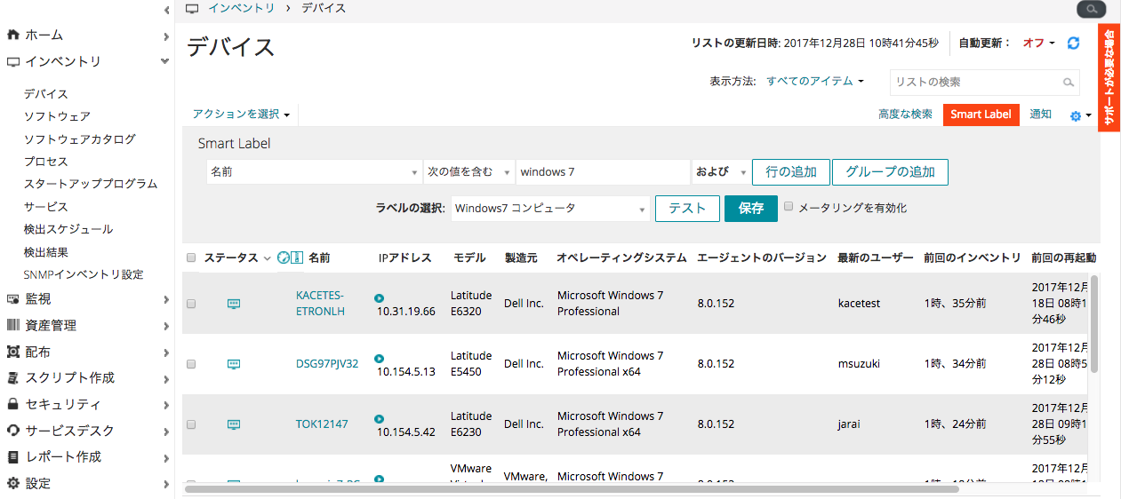This screenshot has height=499, width=1121.
Task: Click the play icon above 10.154.5.42
Action: point(380,419)
